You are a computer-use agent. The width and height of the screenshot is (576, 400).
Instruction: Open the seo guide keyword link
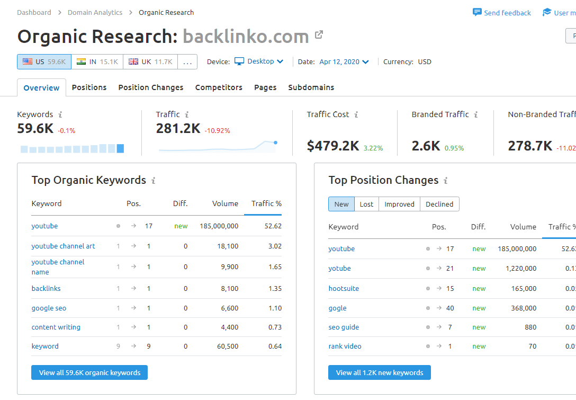(x=344, y=327)
